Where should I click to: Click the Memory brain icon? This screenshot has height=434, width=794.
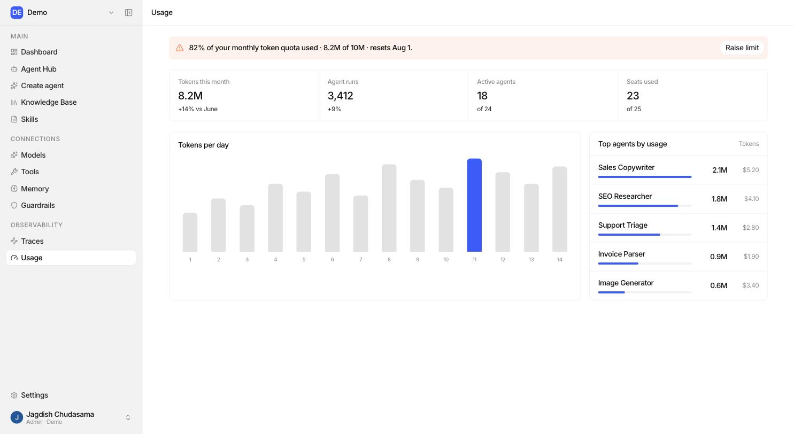pyautogui.click(x=14, y=189)
